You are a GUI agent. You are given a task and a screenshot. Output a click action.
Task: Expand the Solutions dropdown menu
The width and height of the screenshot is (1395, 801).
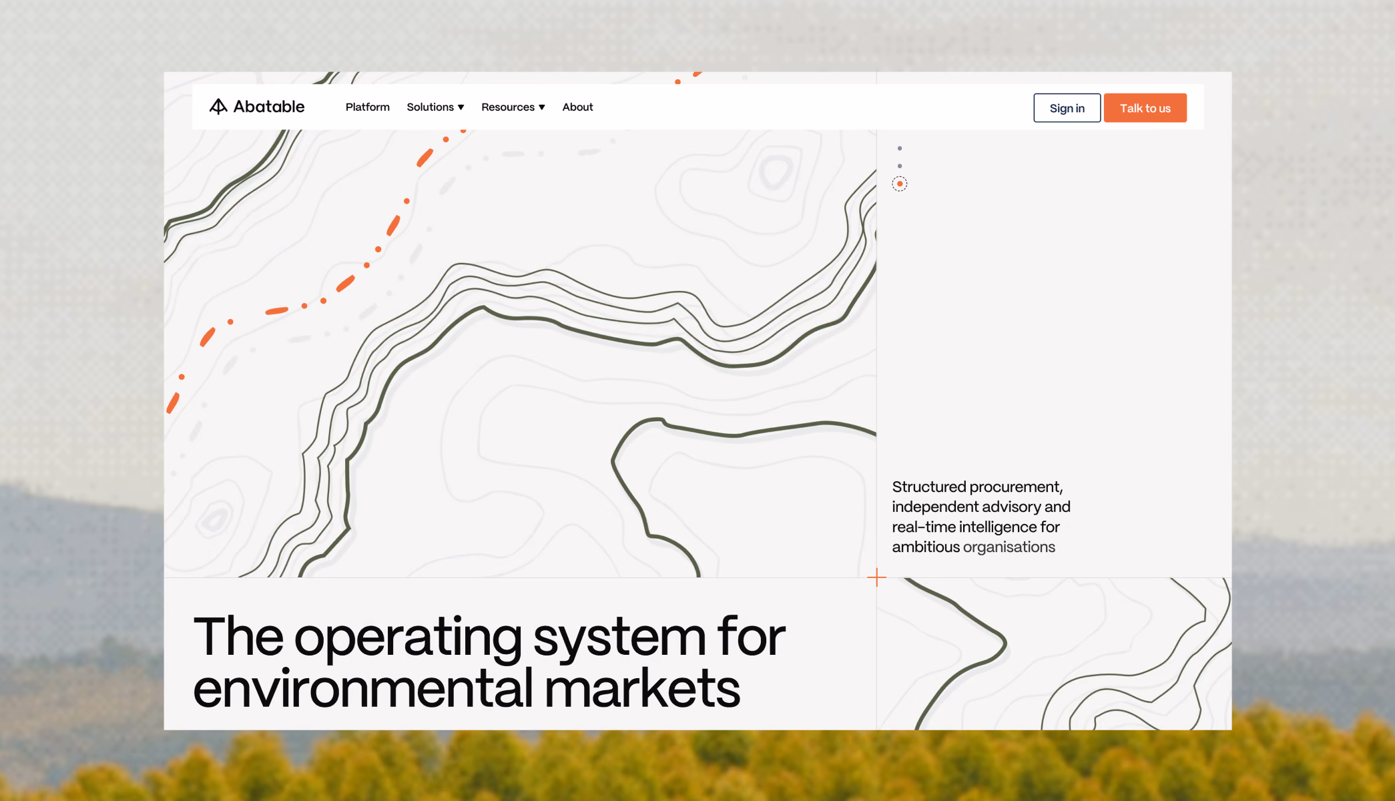pos(435,107)
